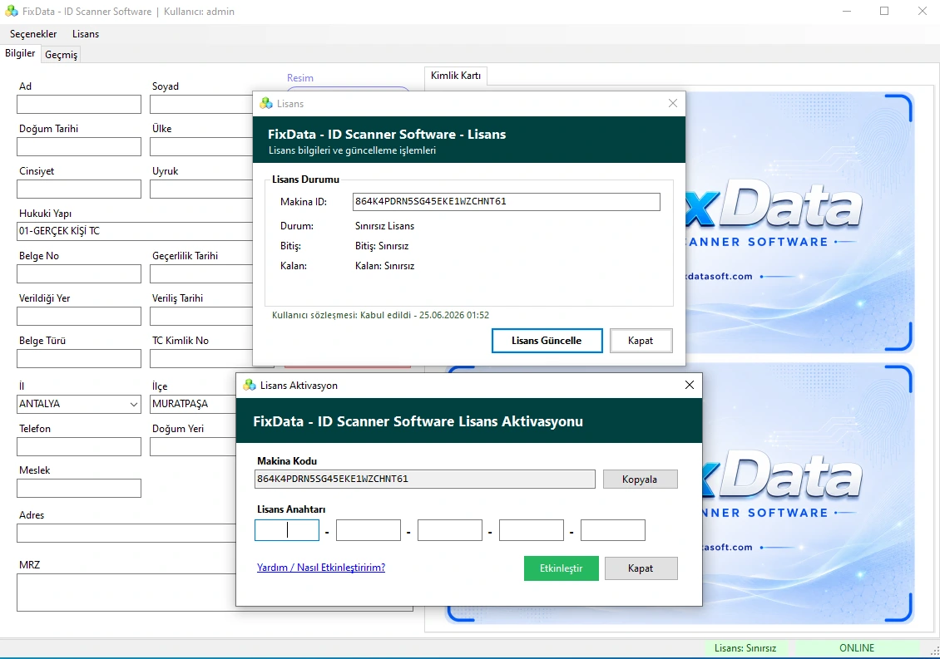Click the Doğum Yeri field

193,447
